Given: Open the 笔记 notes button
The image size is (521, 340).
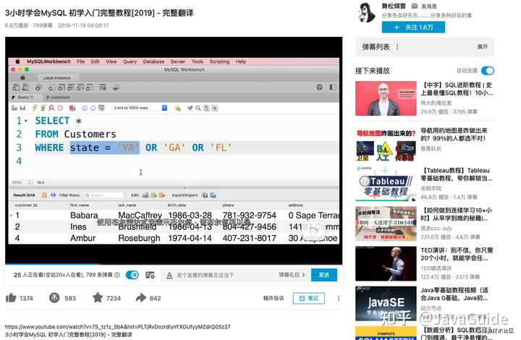Looking at the screenshot, I should tap(309, 298).
